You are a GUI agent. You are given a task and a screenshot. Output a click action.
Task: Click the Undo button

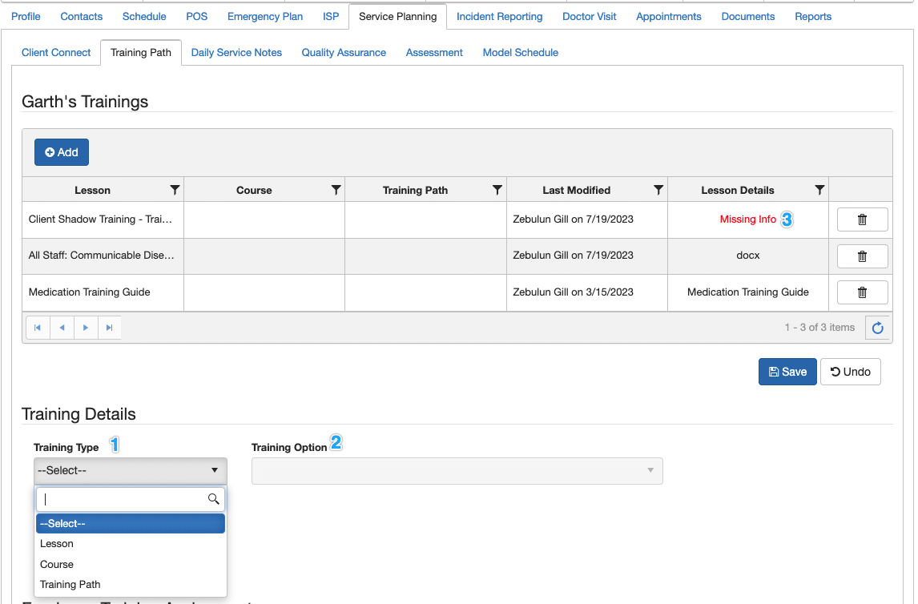[x=850, y=372]
